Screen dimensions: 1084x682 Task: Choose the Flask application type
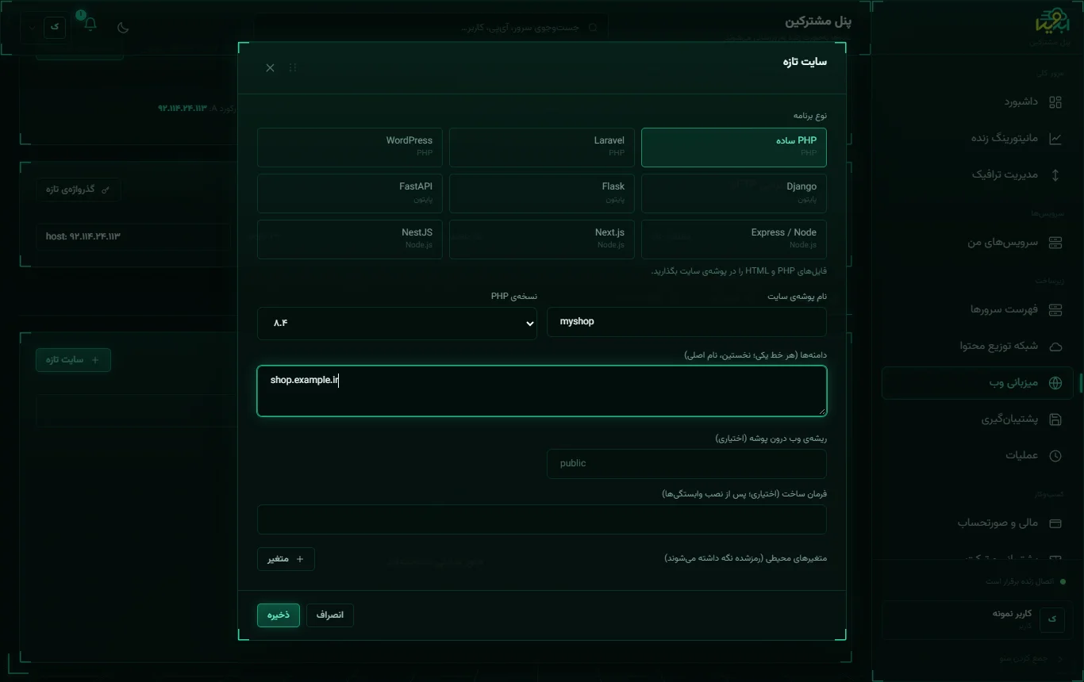pos(542,193)
